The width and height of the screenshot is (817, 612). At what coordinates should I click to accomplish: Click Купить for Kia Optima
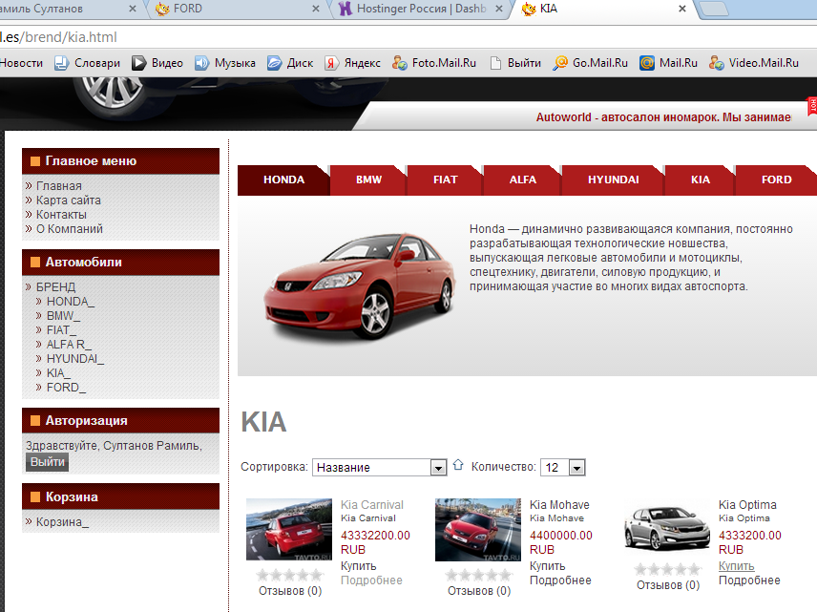(736, 566)
